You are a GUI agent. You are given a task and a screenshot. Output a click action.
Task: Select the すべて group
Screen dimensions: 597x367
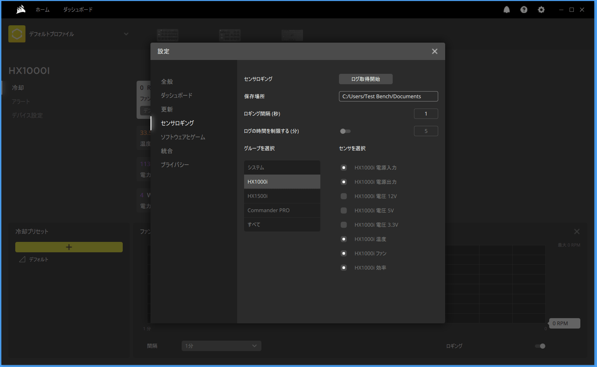282,224
